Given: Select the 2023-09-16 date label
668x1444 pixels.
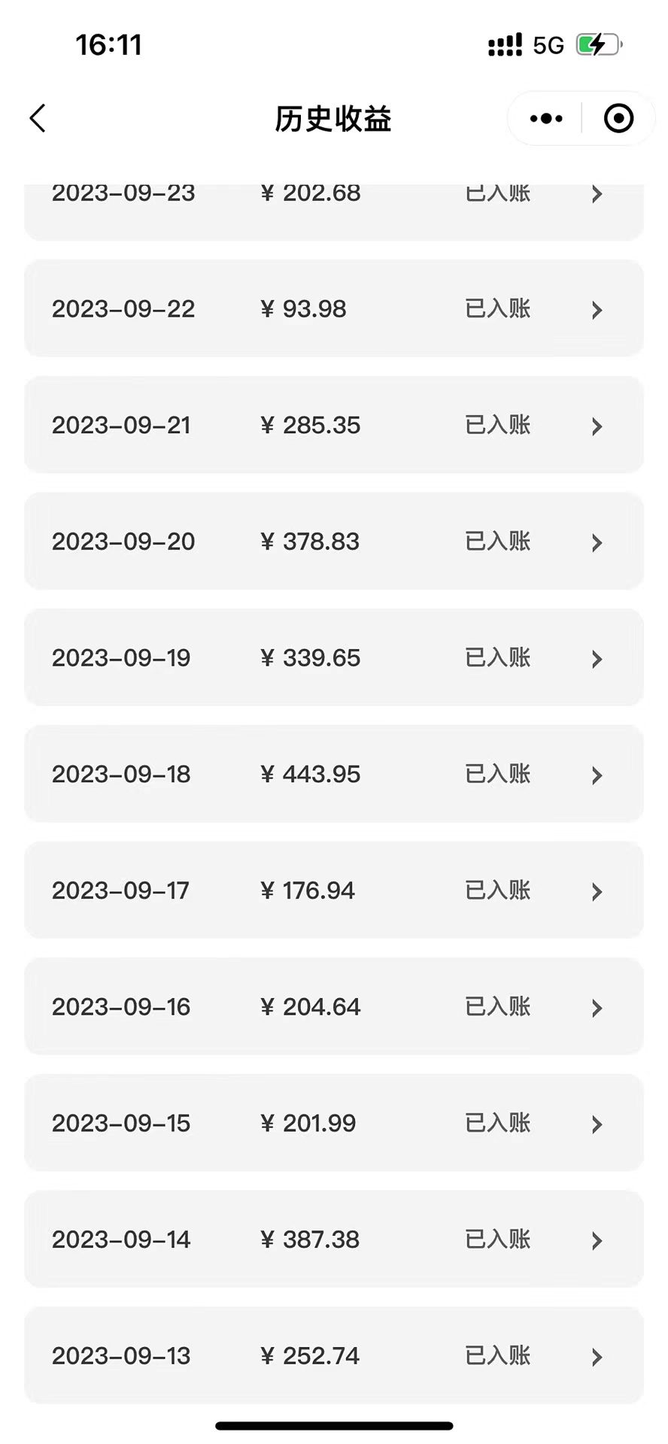Looking at the screenshot, I should [x=121, y=1006].
